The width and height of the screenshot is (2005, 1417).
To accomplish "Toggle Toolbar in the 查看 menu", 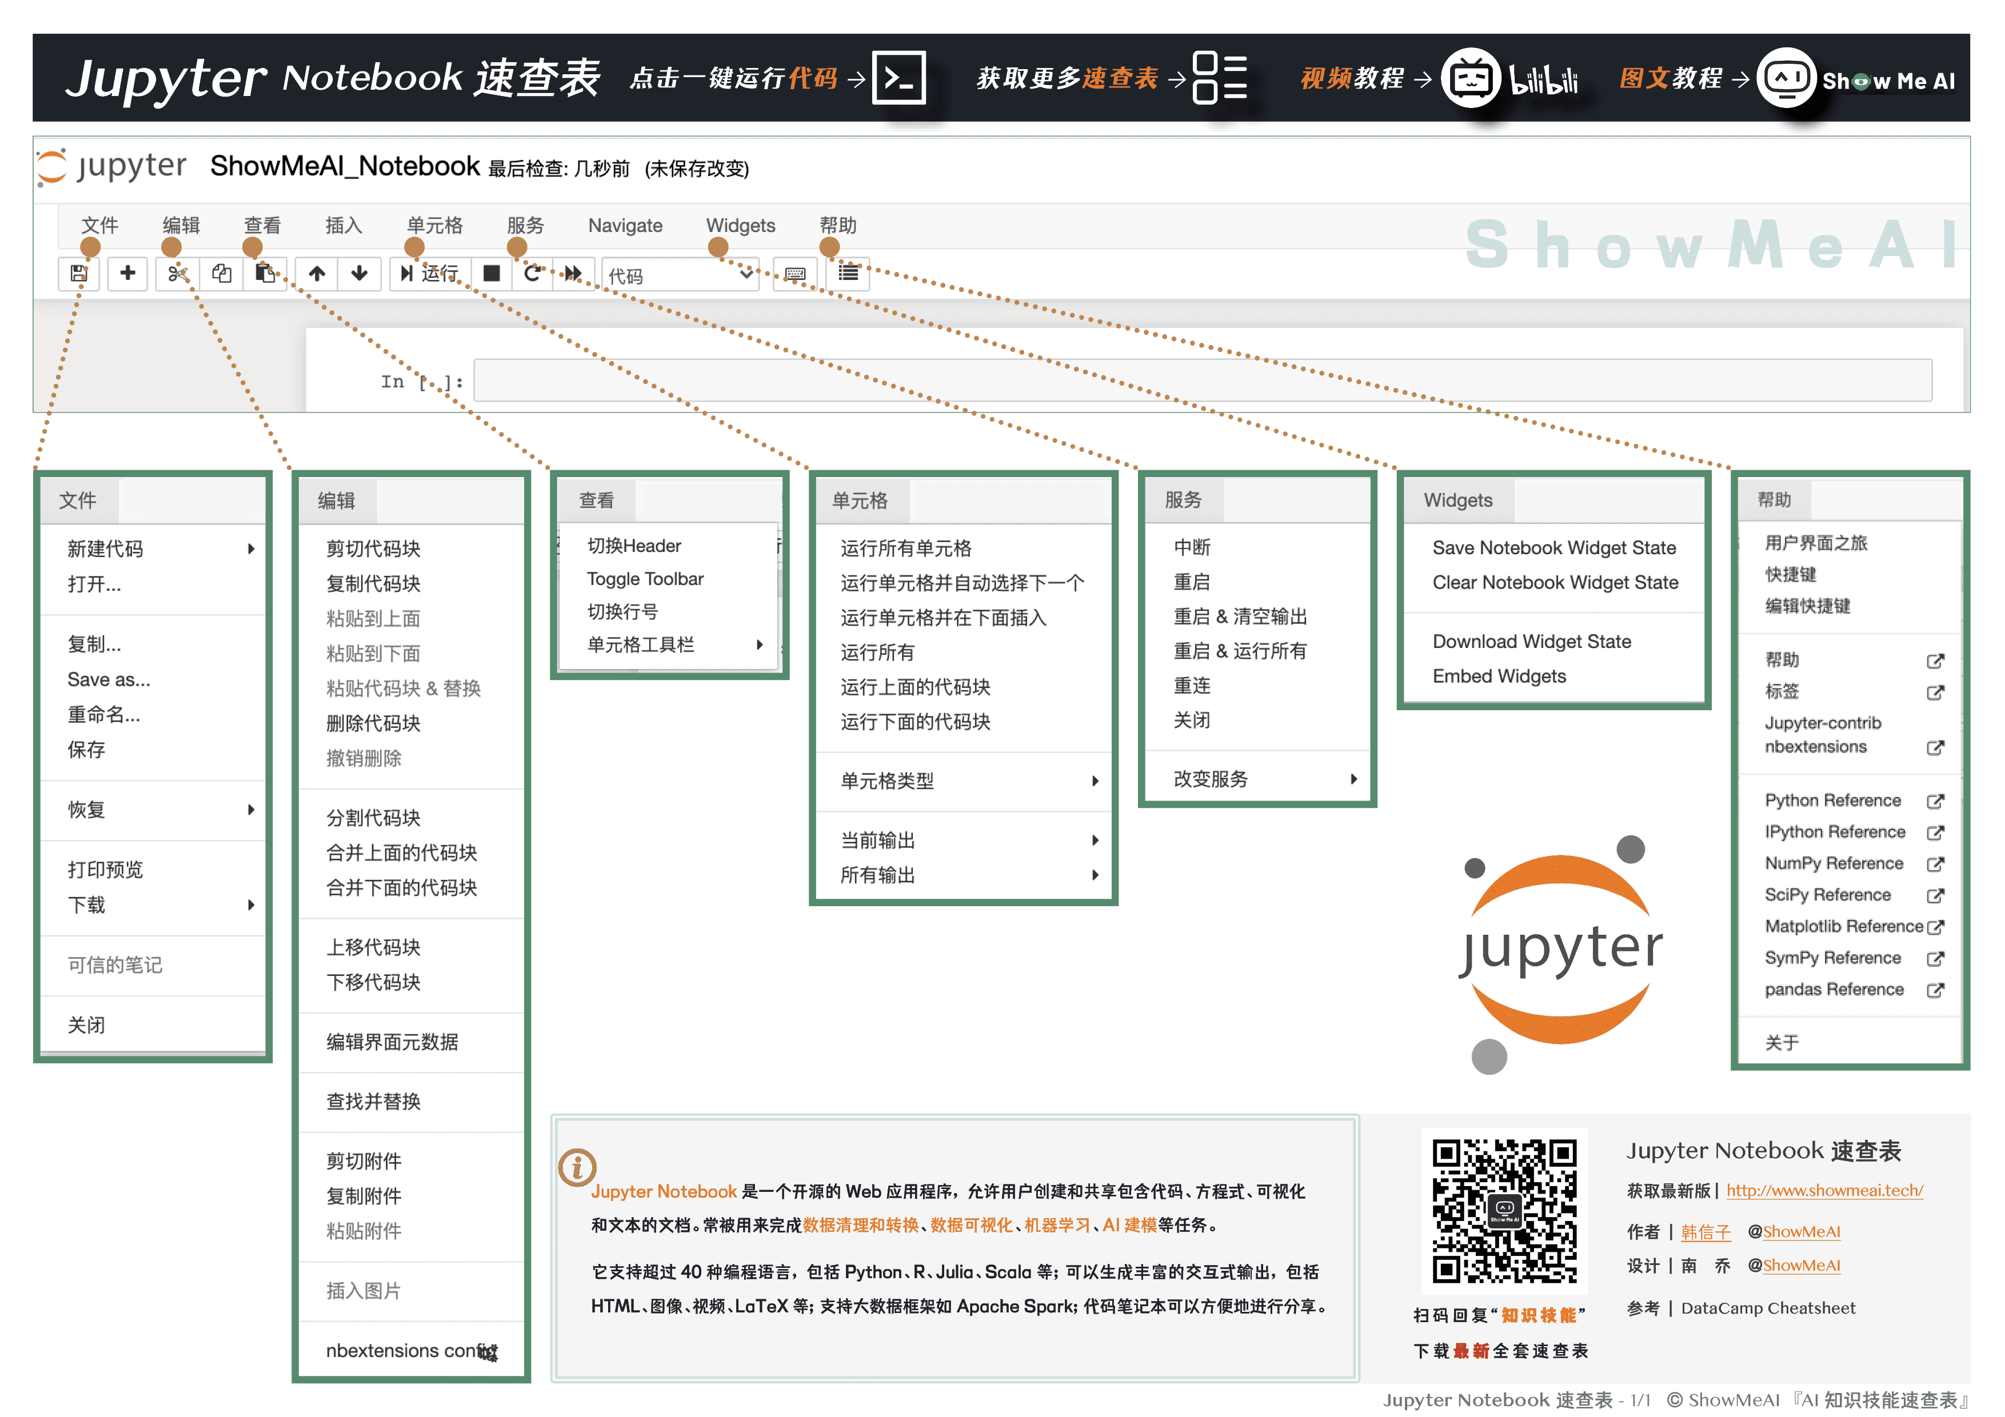I will (x=645, y=579).
